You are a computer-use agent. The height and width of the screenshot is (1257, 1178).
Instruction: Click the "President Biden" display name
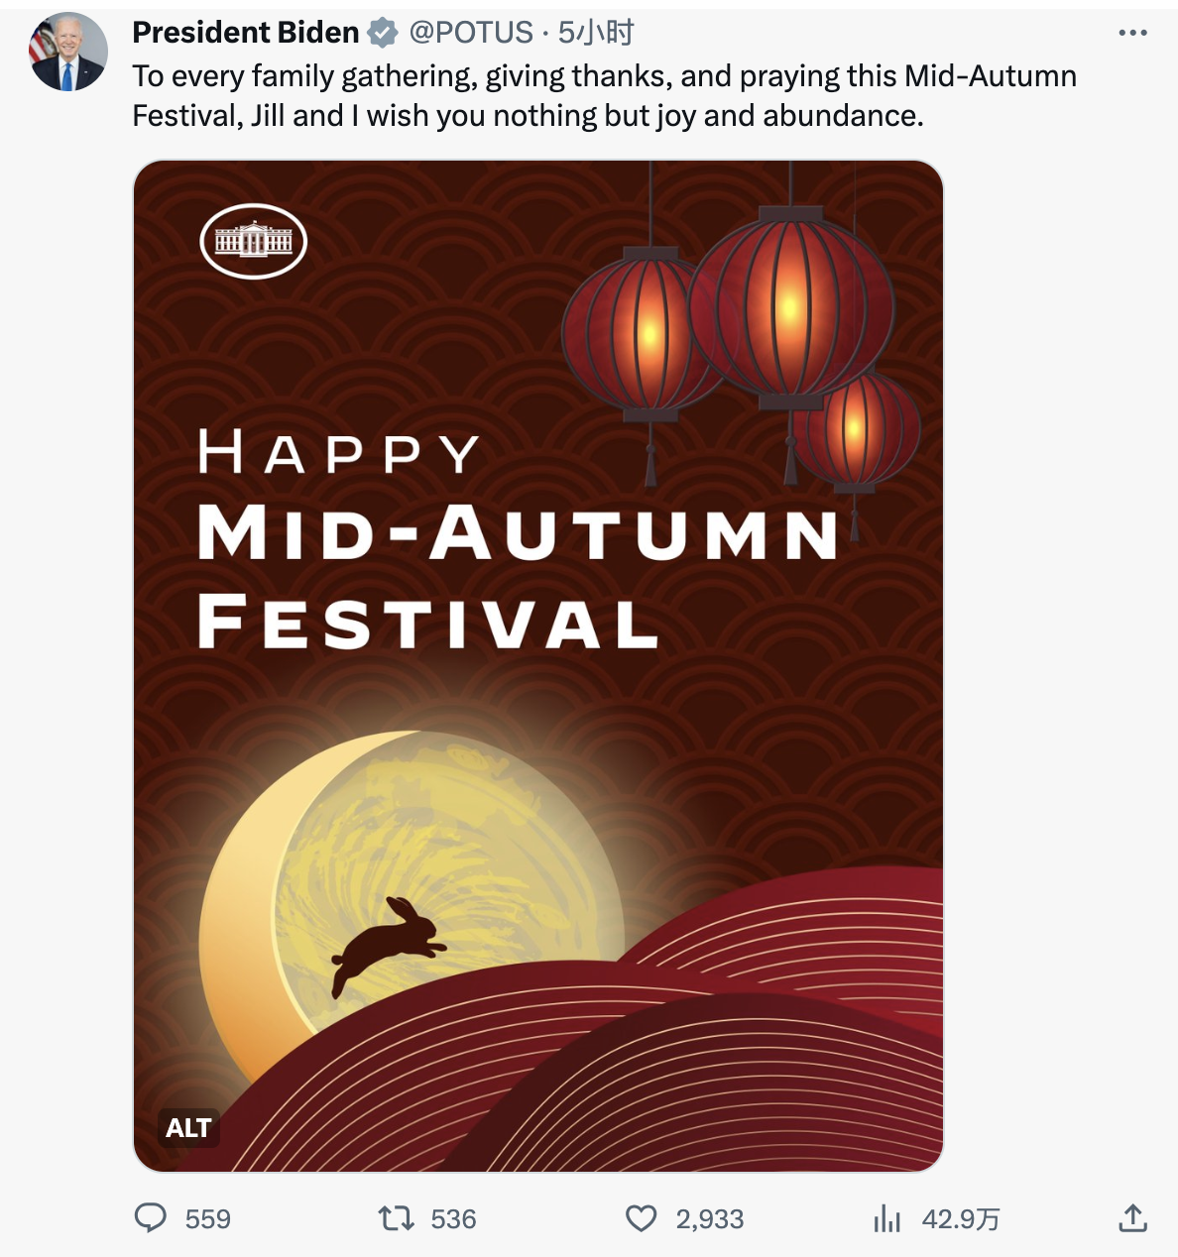coord(245,33)
